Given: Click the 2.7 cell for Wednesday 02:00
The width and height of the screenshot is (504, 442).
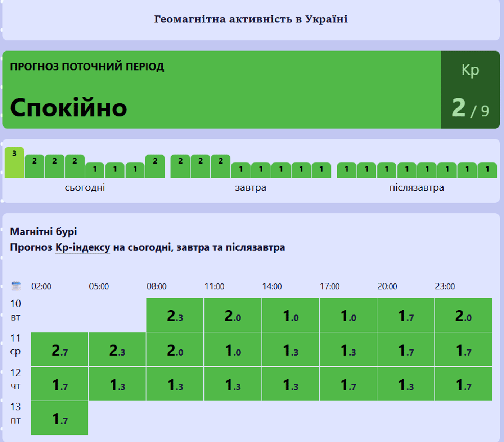Looking at the screenshot, I should [x=59, y=349].
